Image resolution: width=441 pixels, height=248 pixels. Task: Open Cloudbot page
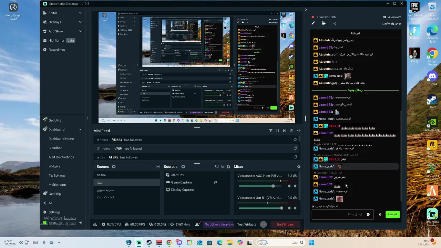click(x=55, y=148)
